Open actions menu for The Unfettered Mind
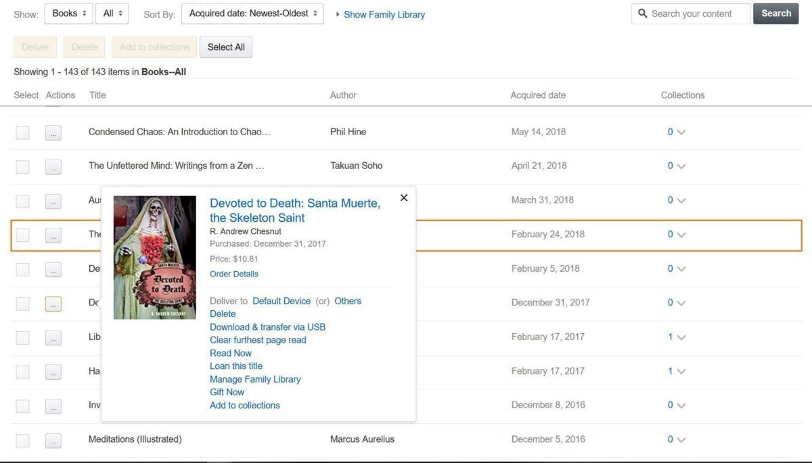This screenshot has height=463, width=812. tap(53, 166)
